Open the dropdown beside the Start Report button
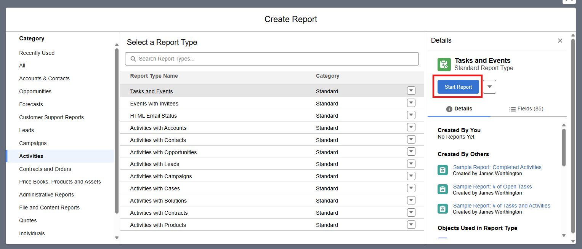 (489, 86)
